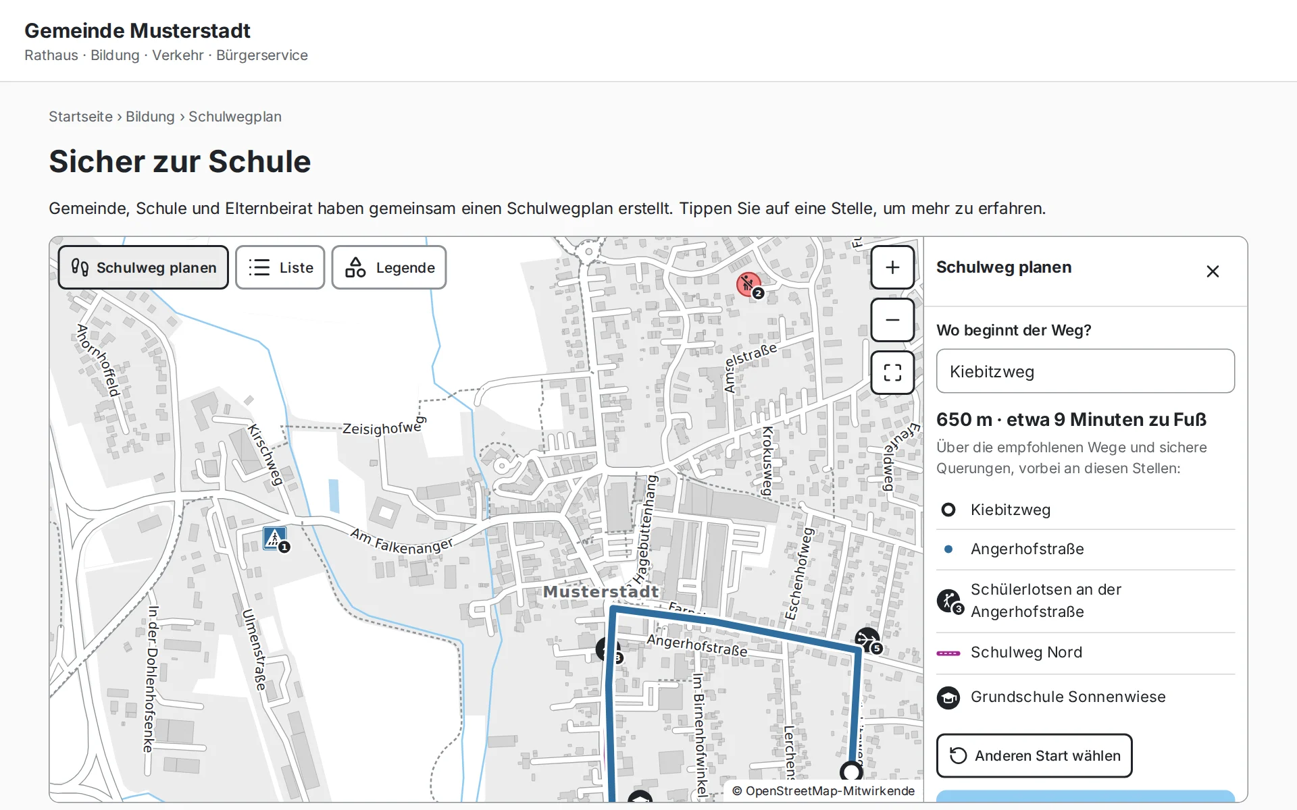Open OpenStreetMap-Mitwirkende attribution link
The width and height of the screenshot is (1297, 810).
pyautogui.click(x=830, y=791)
